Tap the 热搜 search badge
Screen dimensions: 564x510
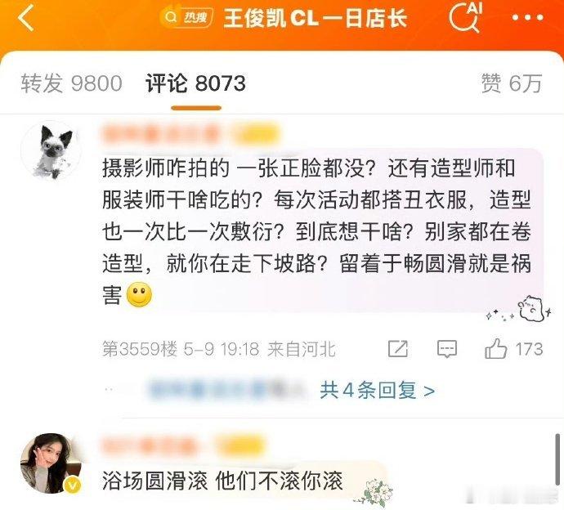click(x=186, y=17)
